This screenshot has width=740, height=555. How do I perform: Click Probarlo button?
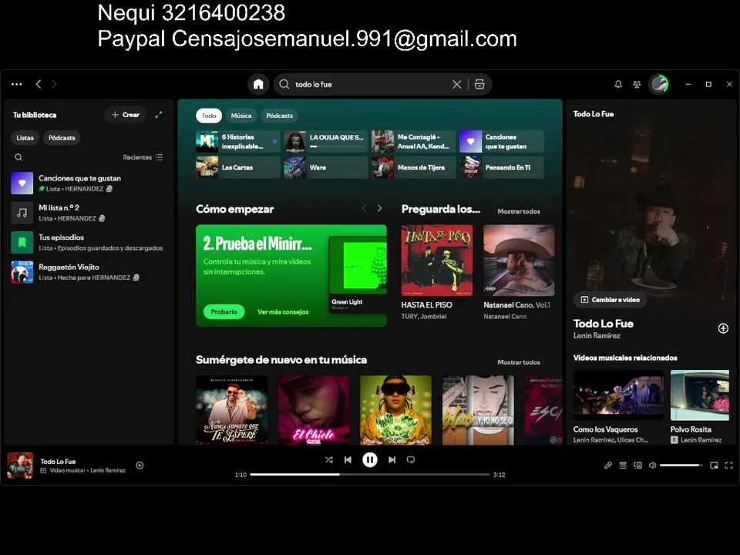pyautogui.click(x=224, y=311)
